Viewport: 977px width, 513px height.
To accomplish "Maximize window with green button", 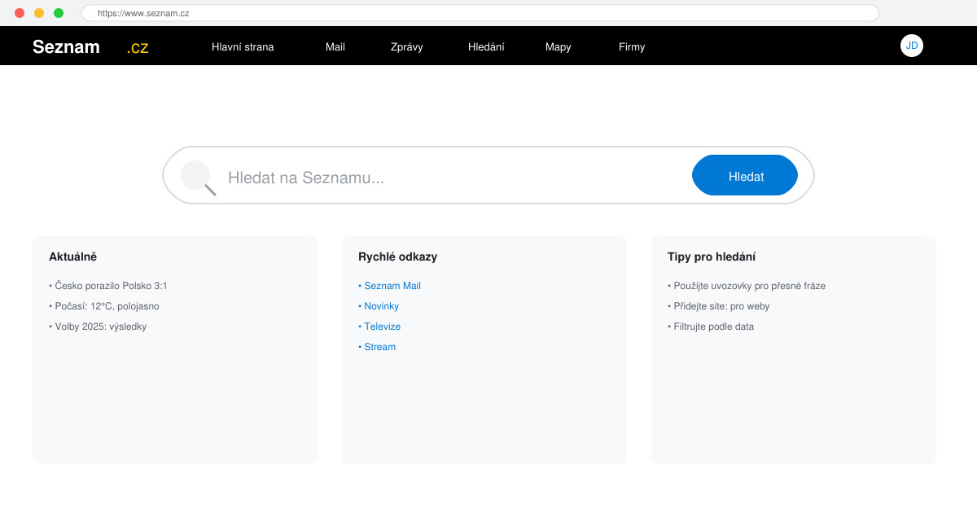I will 59,13.
